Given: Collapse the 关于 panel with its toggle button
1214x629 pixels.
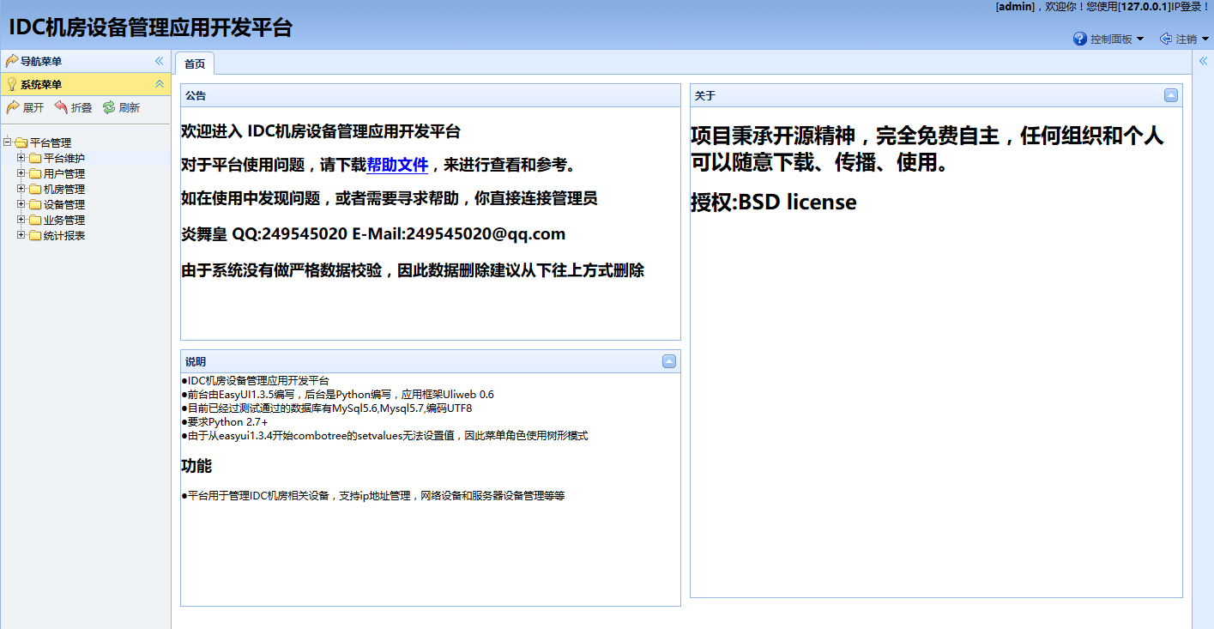Looking at the screenshot, I should (1171, 95).
